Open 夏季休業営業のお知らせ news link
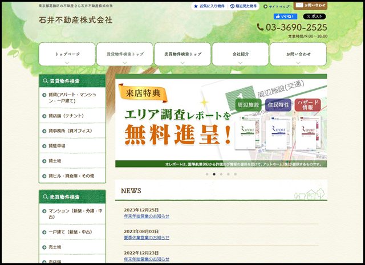The width and height of the screenshot is (365, 265). click(147, 238)
